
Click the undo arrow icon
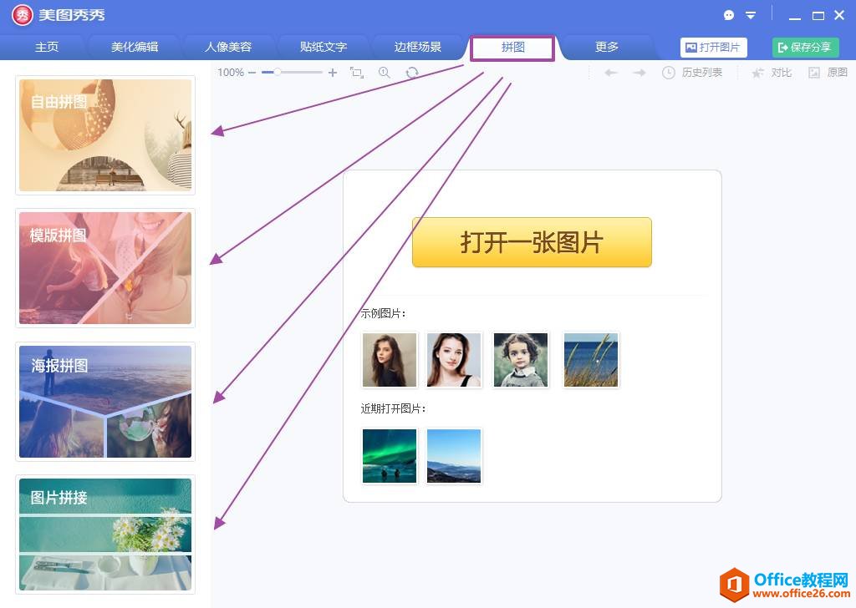(x=611, y=73)
